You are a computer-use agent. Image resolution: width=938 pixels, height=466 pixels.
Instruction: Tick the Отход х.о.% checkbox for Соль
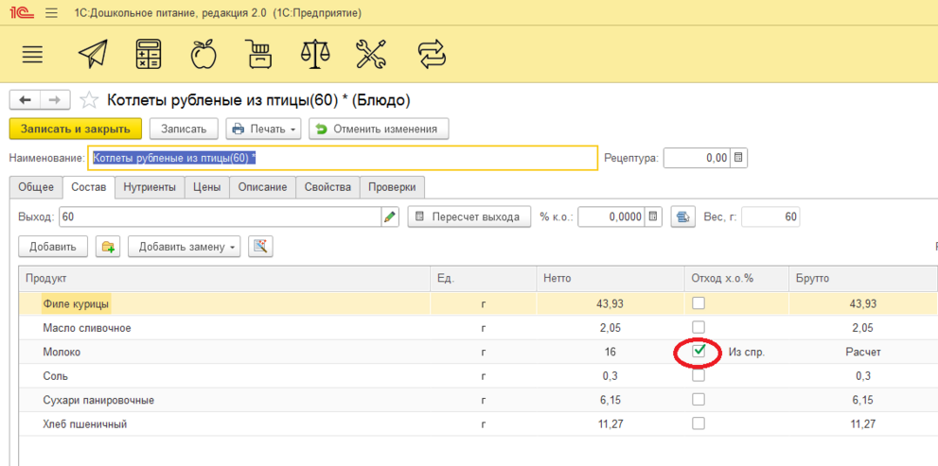[x=699, y=375]
